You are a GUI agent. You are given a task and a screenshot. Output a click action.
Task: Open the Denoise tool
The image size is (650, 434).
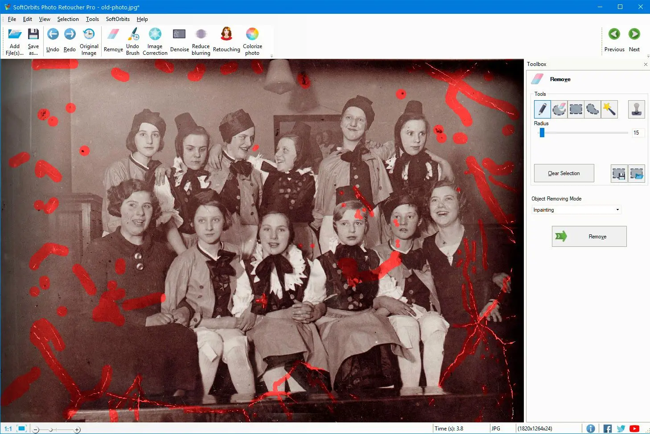tap(179, 41)
